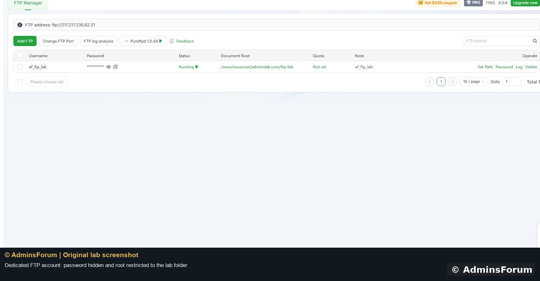Click Change FTP Port button
The width and height of the screenshot is (540, 281).
click(x=58, y=41)
